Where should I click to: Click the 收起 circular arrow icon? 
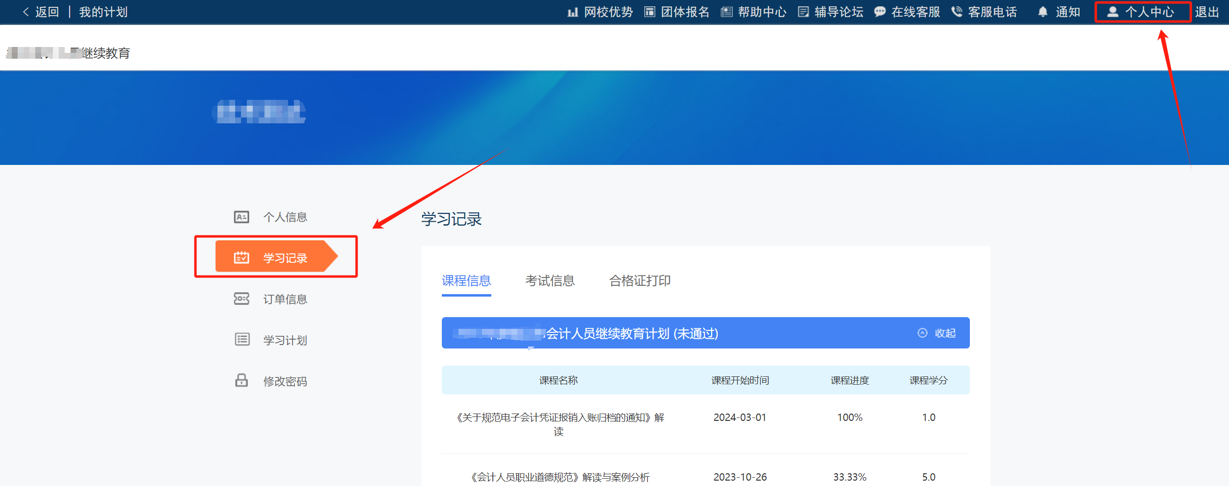click(x=922, y=333)
